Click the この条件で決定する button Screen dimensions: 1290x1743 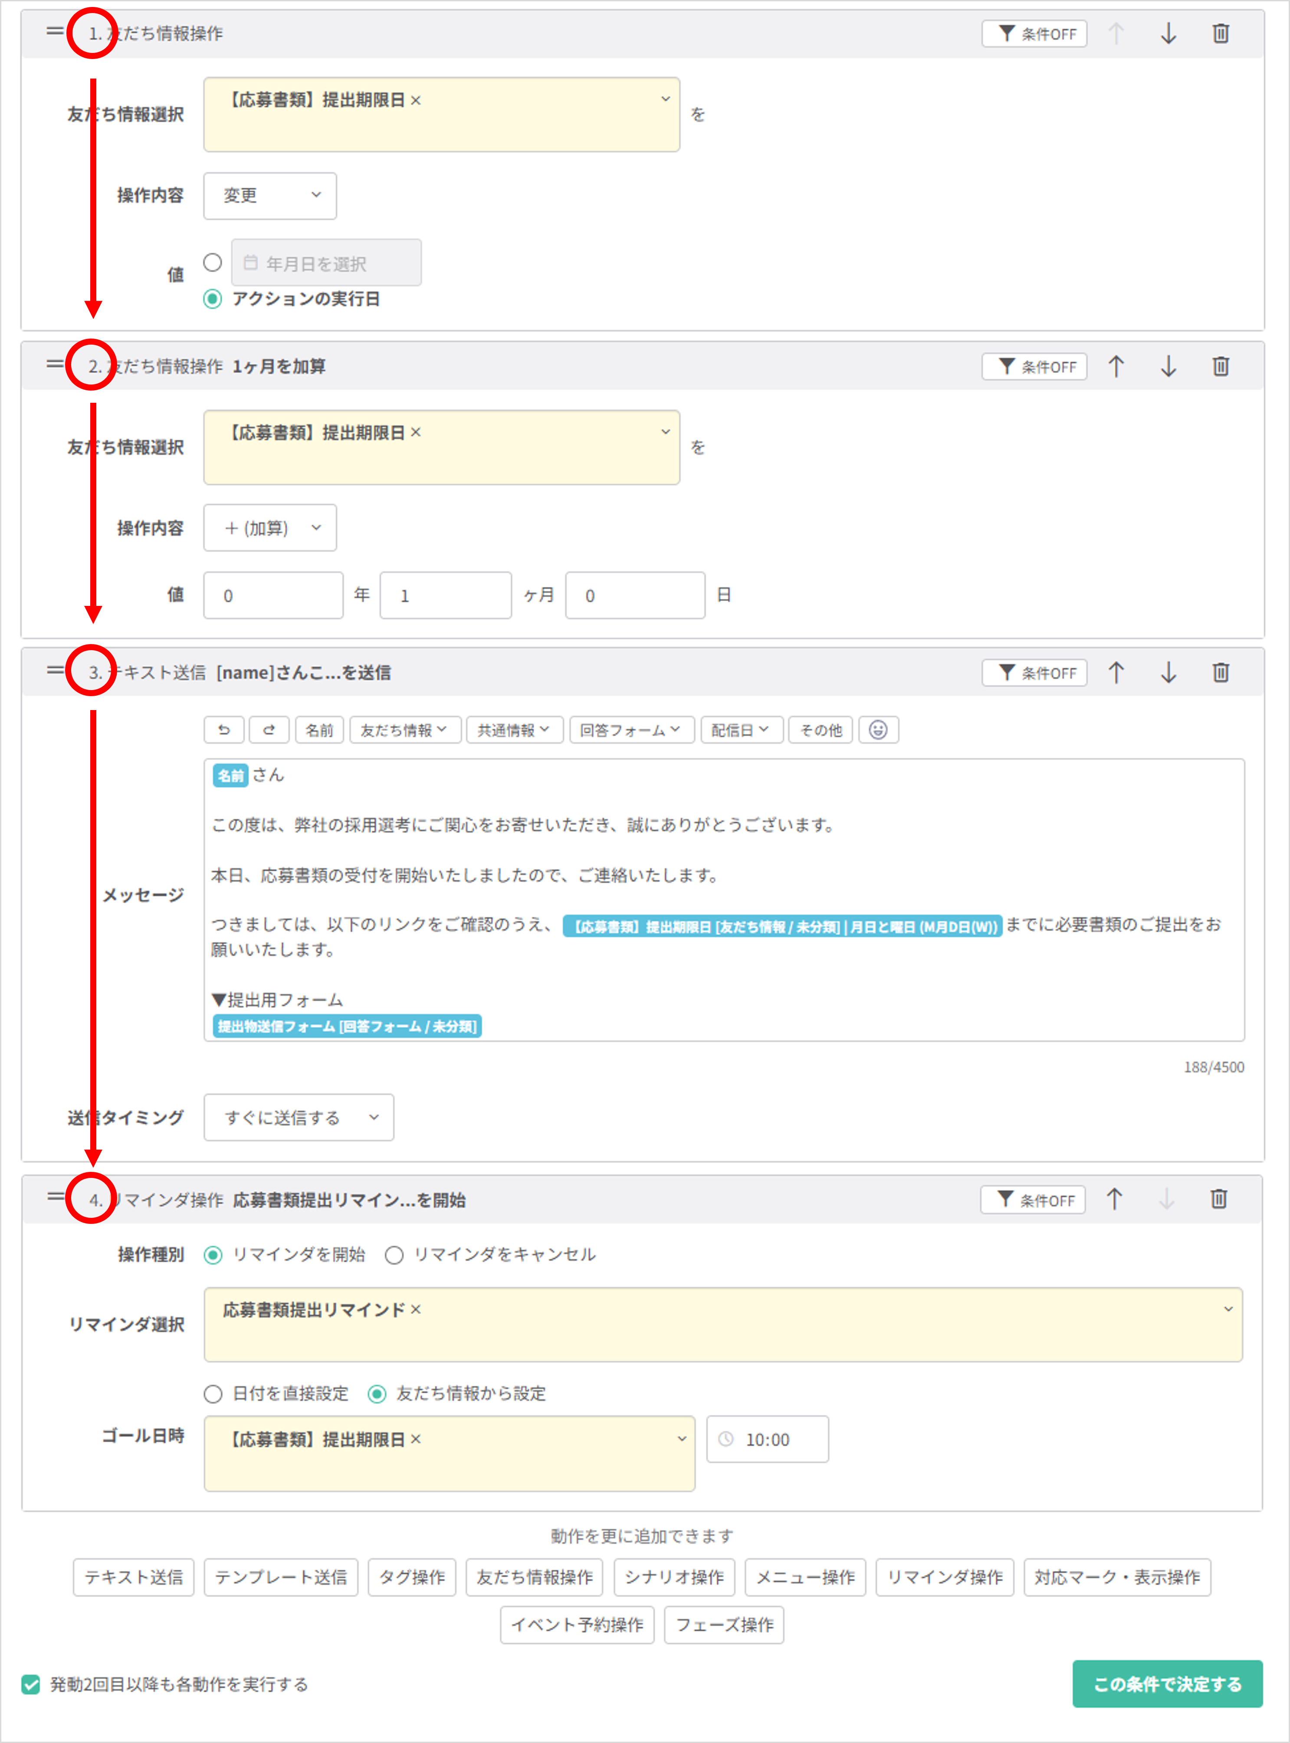click(x=1167, y=1684)
